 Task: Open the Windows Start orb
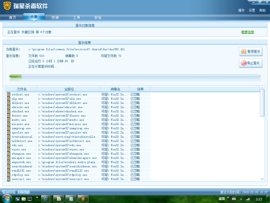coord(7,199)
